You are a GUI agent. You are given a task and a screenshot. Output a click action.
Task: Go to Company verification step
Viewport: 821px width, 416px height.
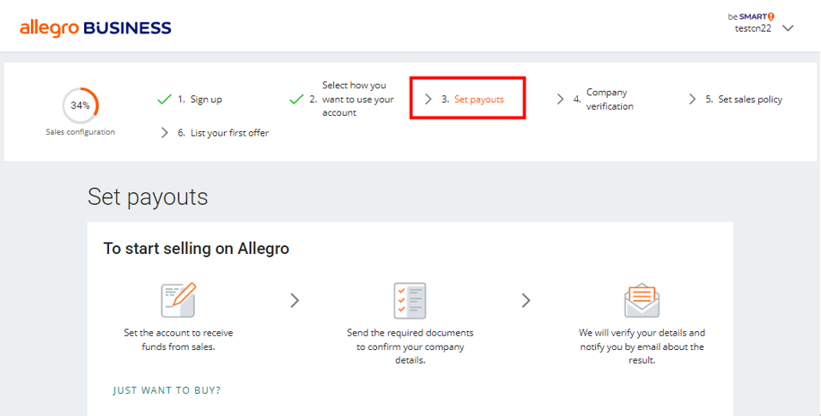610,99
